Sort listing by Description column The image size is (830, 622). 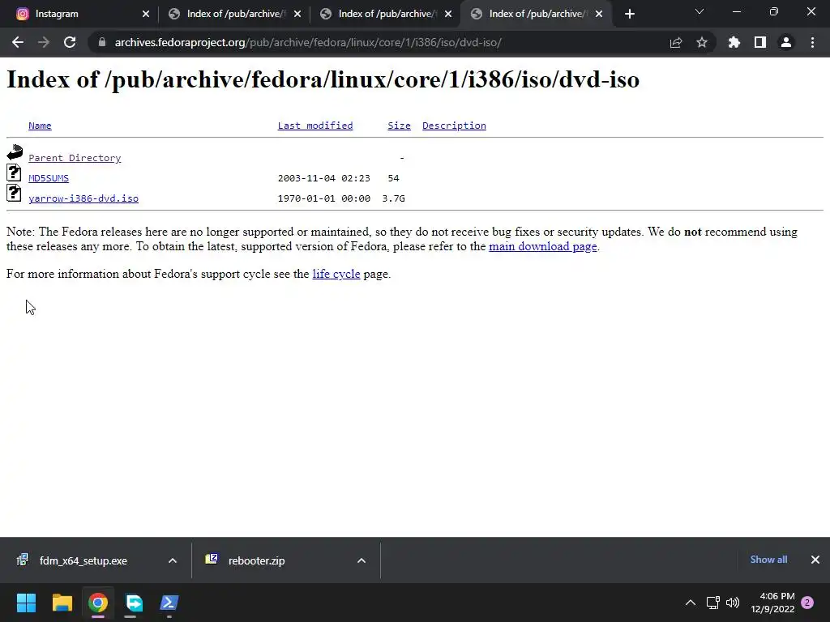coord(454,126)
